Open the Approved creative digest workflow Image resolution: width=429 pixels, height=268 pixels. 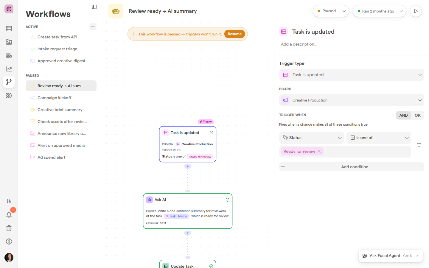pyautogui.click(x=61, y=61)
